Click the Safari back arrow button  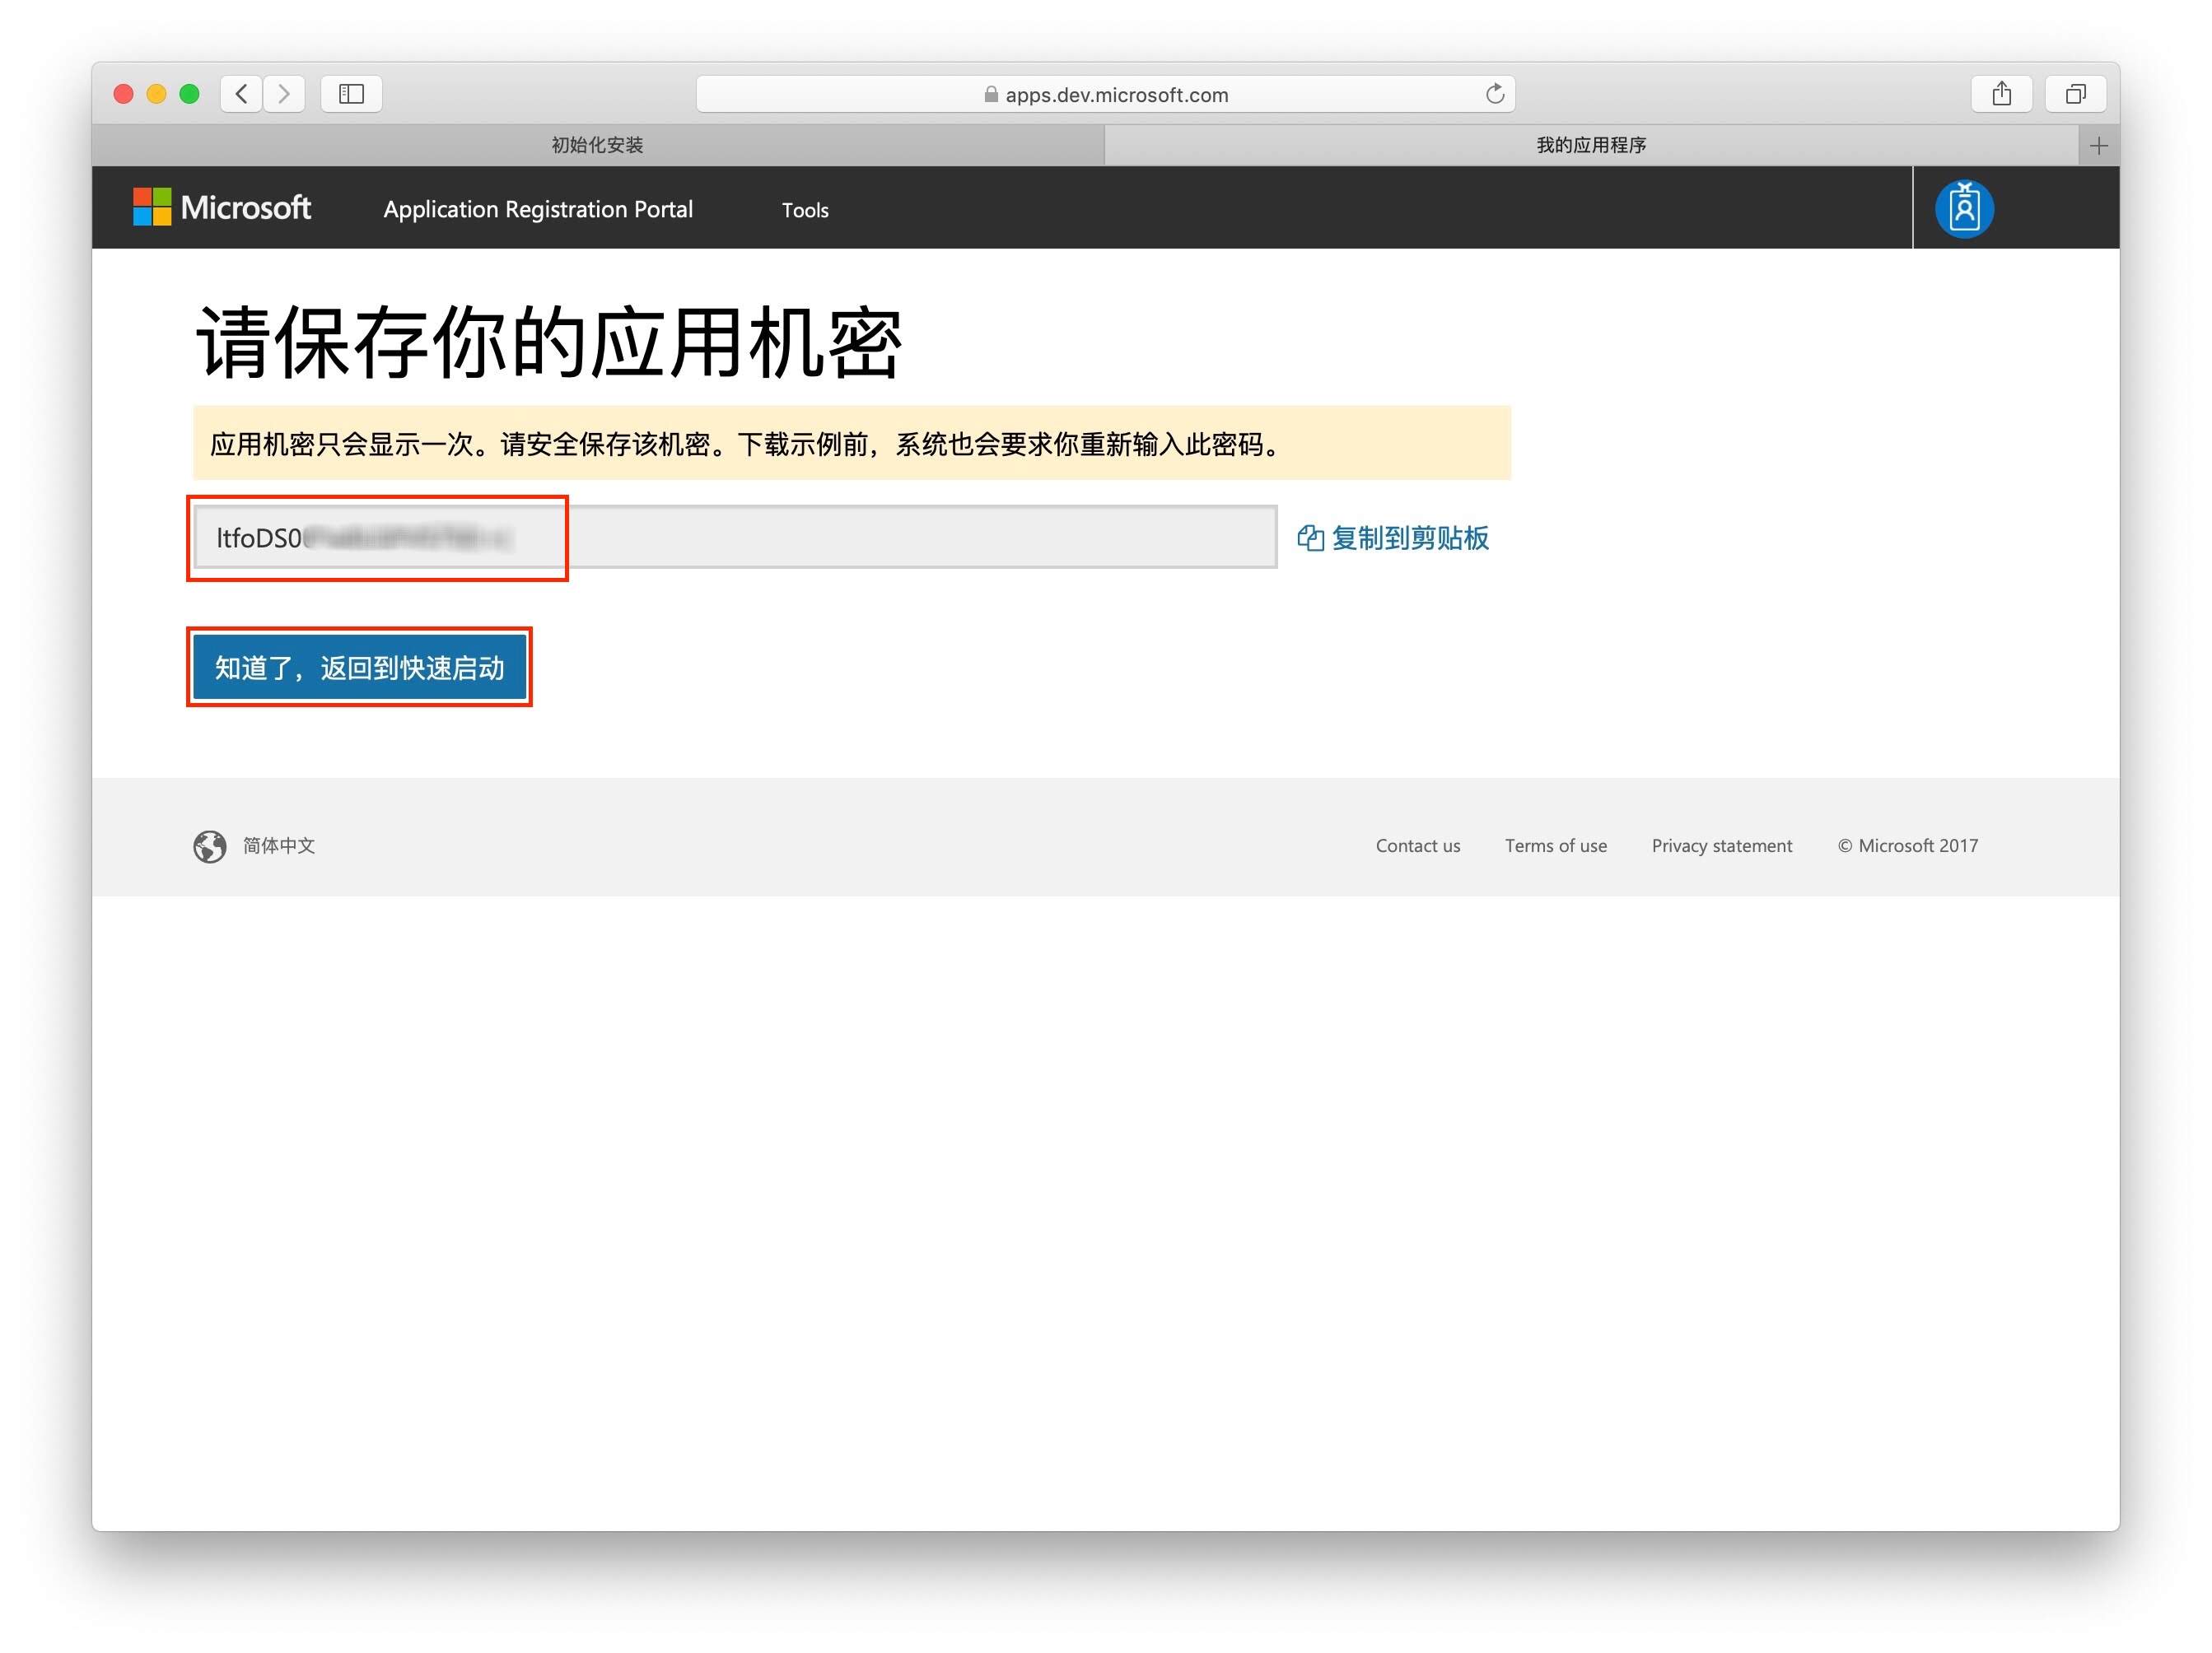point(241,94)
